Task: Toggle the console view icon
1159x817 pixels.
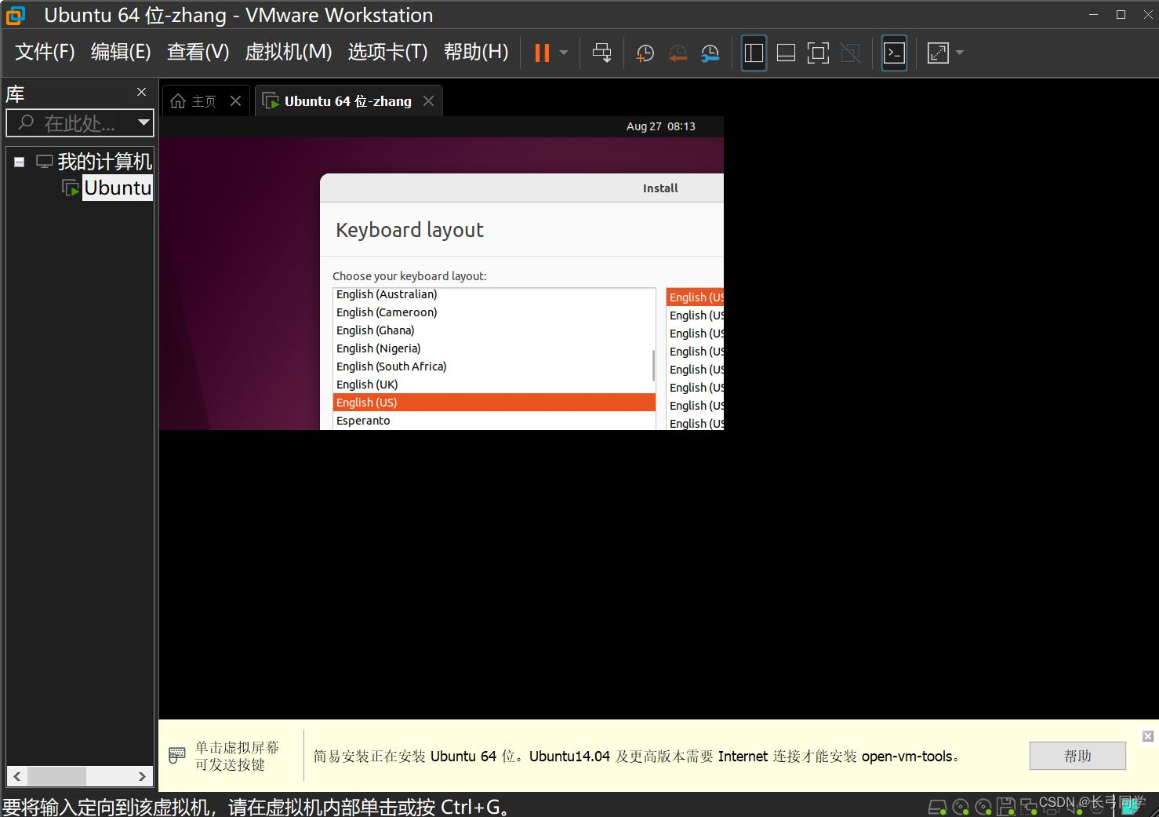Action: (894, 53)
